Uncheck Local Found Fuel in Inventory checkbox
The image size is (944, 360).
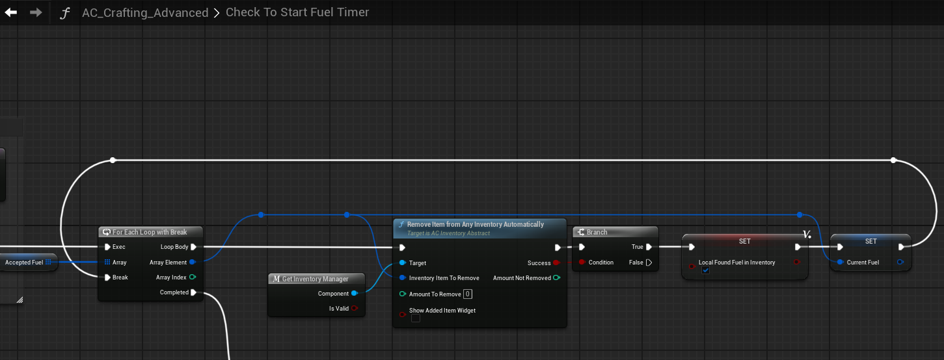pyautogui.click(x=705, y=270)
